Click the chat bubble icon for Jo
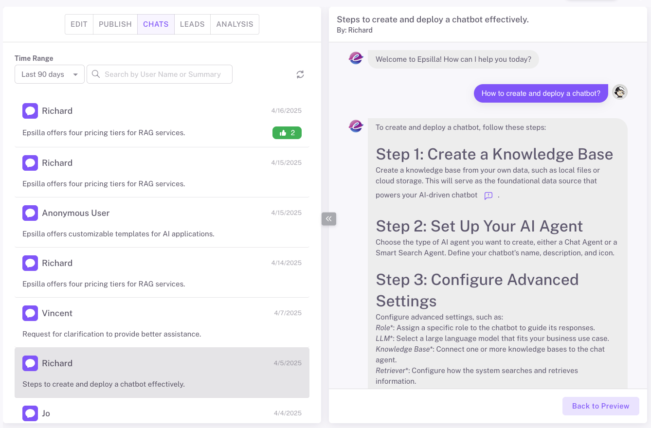The height and width of the screenshot is (428, 651). 30,413
